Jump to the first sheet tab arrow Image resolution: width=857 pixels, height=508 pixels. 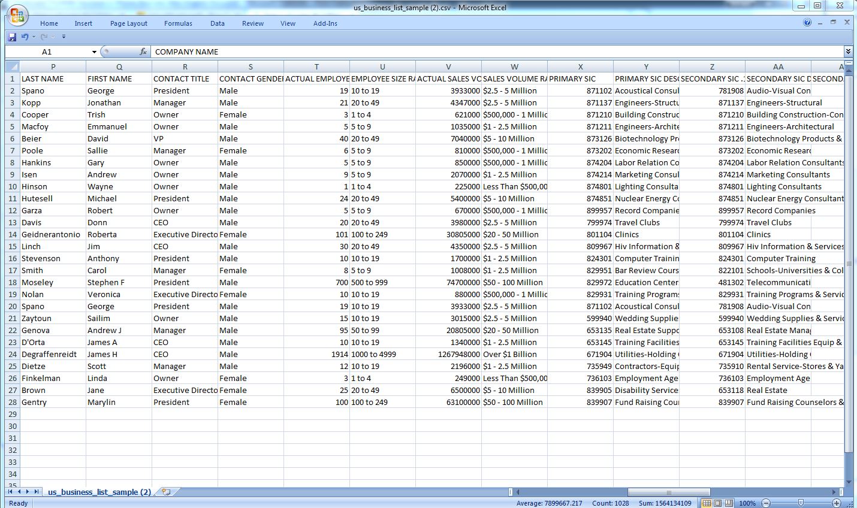[x=10, y=492]
